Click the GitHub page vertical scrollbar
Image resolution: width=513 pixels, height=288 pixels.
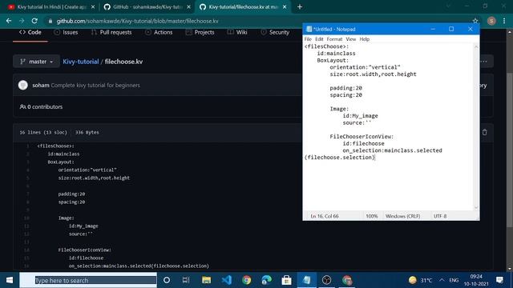click(x=510, y=150)
